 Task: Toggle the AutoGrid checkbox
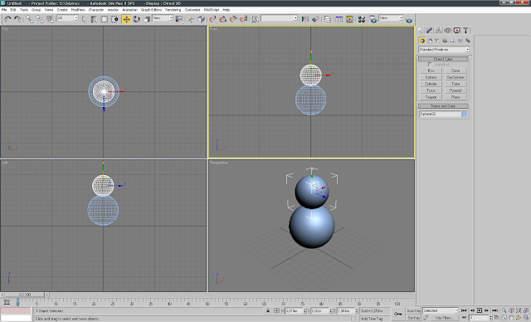(430, 65)
